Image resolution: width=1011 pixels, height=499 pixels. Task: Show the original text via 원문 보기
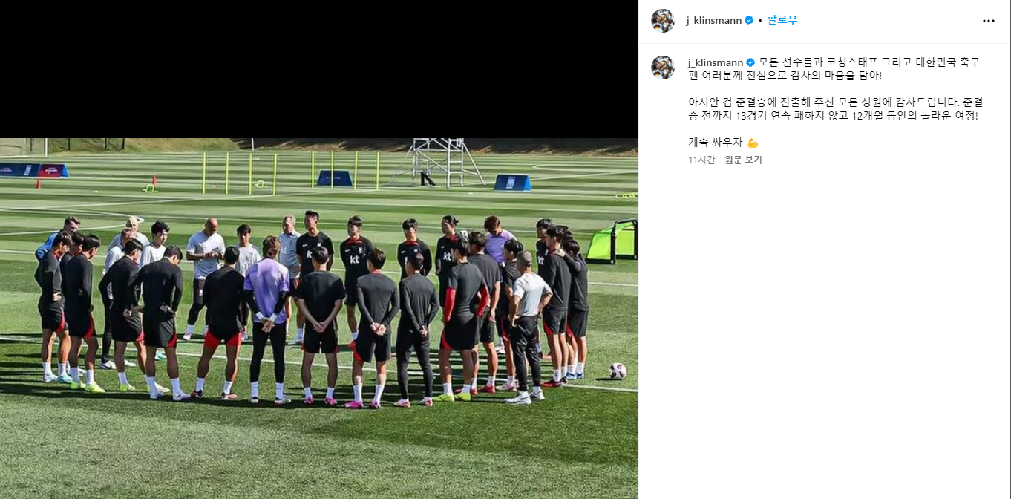click(743, 160)
